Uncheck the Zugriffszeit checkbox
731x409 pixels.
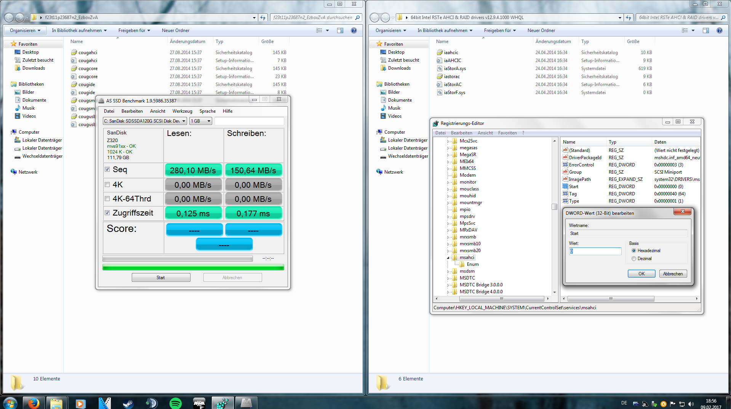pos(107,213)
